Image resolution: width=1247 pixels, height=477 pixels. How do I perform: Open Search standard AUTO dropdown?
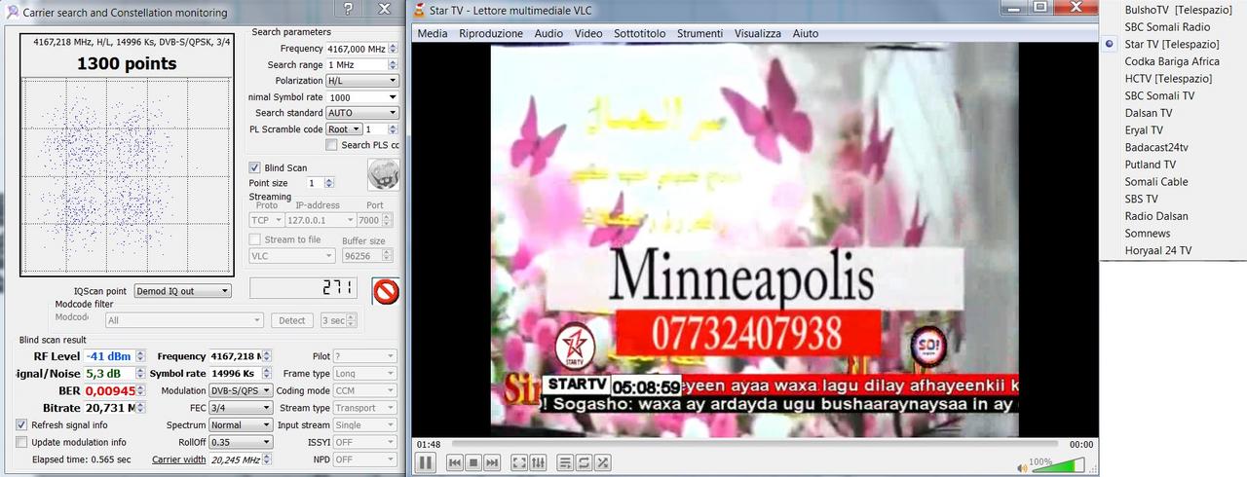pyautogui.click(x=362, y=113)
